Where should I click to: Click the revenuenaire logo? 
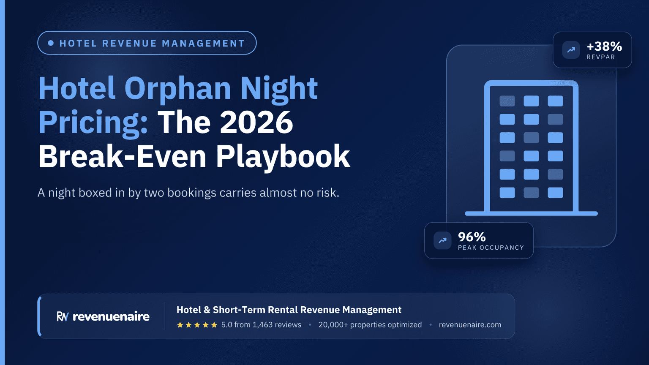coord(103,316)
